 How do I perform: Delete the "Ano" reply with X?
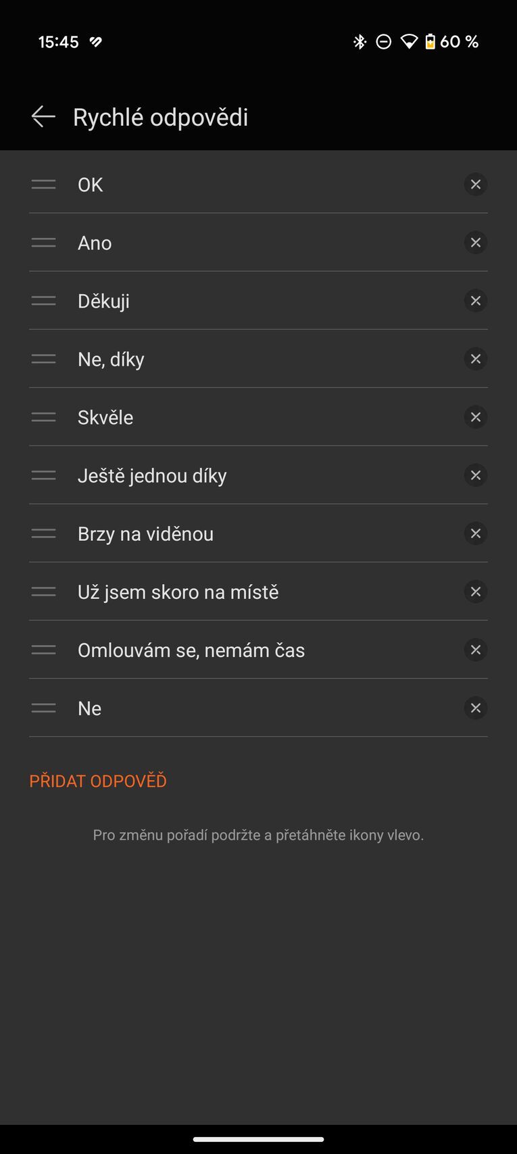click(x=476, y=243)
